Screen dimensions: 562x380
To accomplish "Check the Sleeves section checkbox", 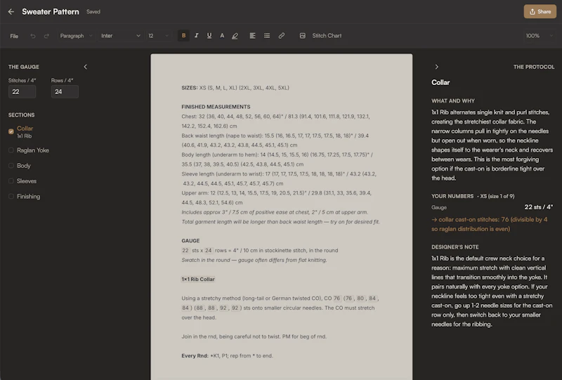I will coord(11,181).
